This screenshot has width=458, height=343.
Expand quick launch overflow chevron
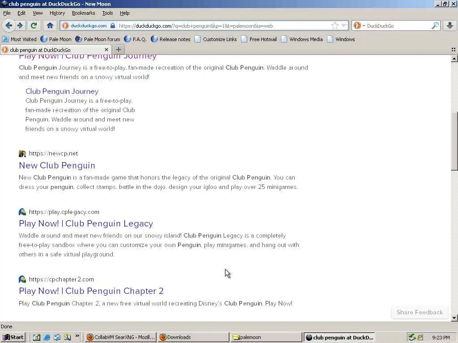[x=77, y=336]
